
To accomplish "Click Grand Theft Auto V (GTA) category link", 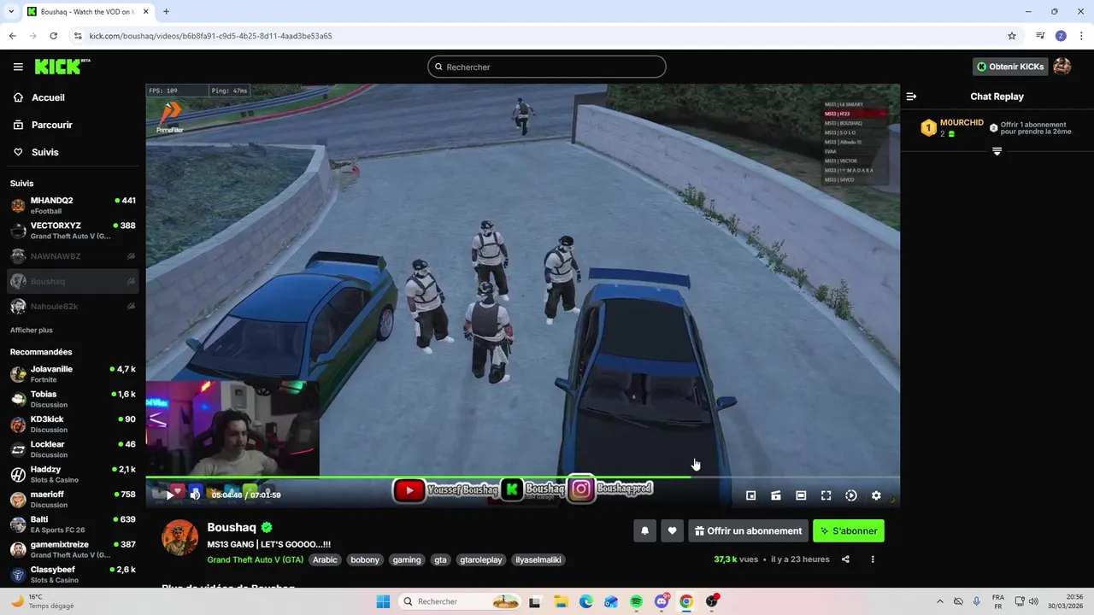I will [255, 560].
